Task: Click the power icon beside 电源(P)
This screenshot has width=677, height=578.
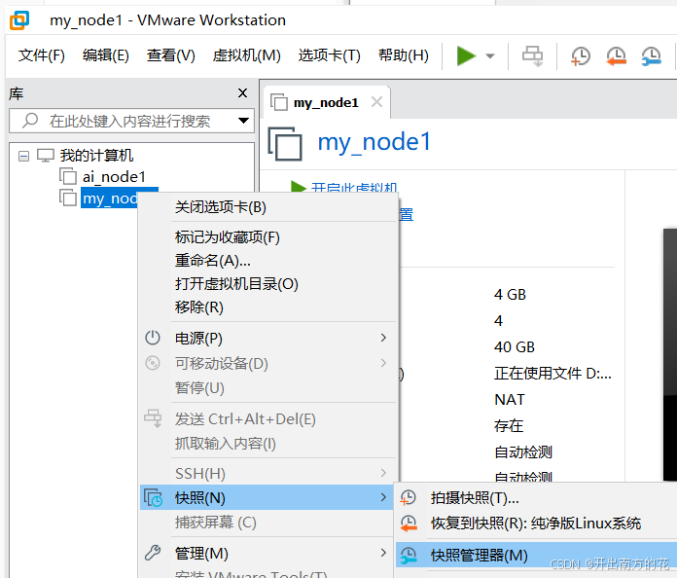Action: tap(153, 338)
